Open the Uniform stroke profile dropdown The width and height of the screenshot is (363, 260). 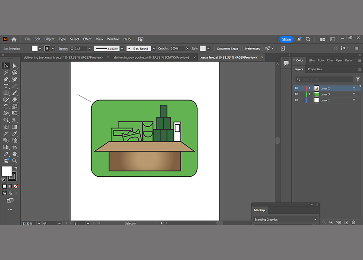pos(122,49)
